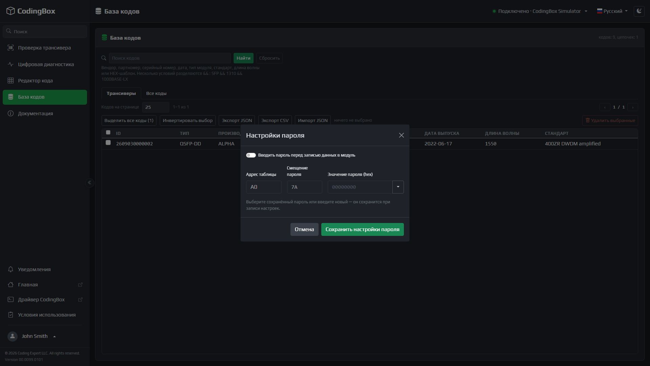This screenshot has width=650, height=366.
Task: Click the Найти button
Action: 243,58
